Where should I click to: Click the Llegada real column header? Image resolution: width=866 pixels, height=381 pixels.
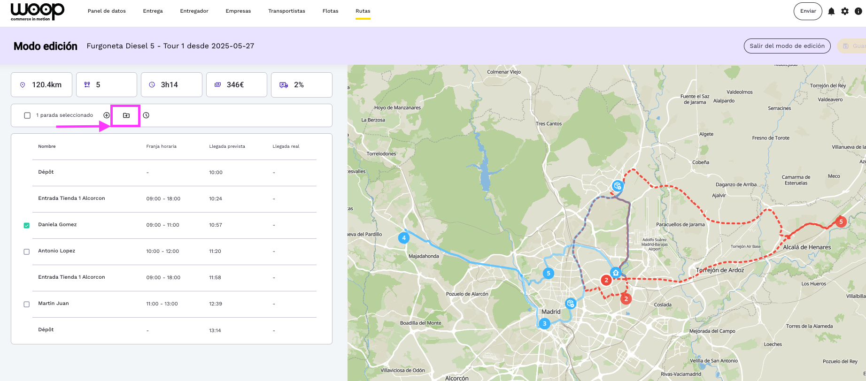coord(286,146)
